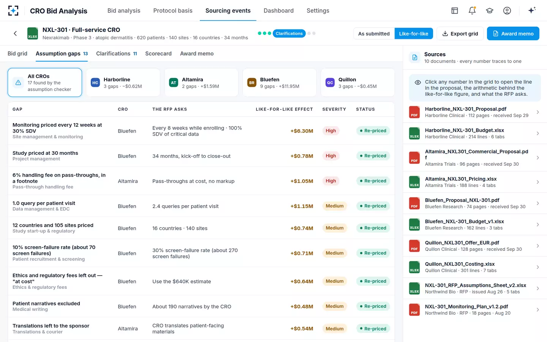Click the Harborline HC avatar badge
Screen dimensions: 547x342
[x=95, y=82]
